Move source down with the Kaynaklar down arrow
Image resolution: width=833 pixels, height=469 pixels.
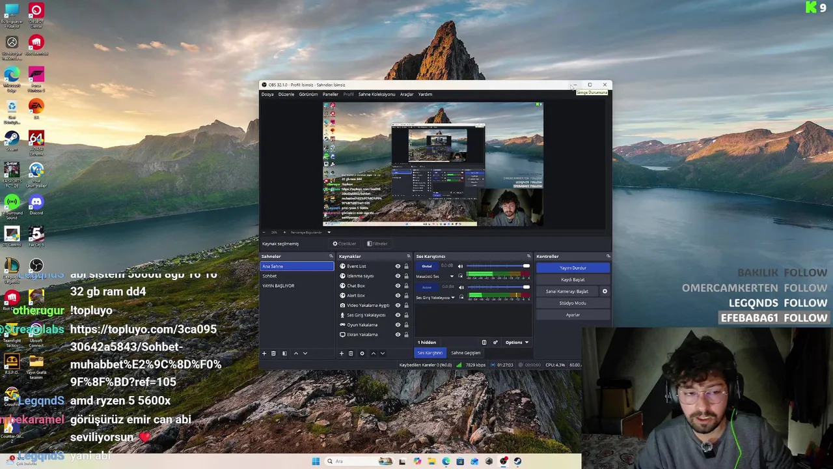[382, 353]
